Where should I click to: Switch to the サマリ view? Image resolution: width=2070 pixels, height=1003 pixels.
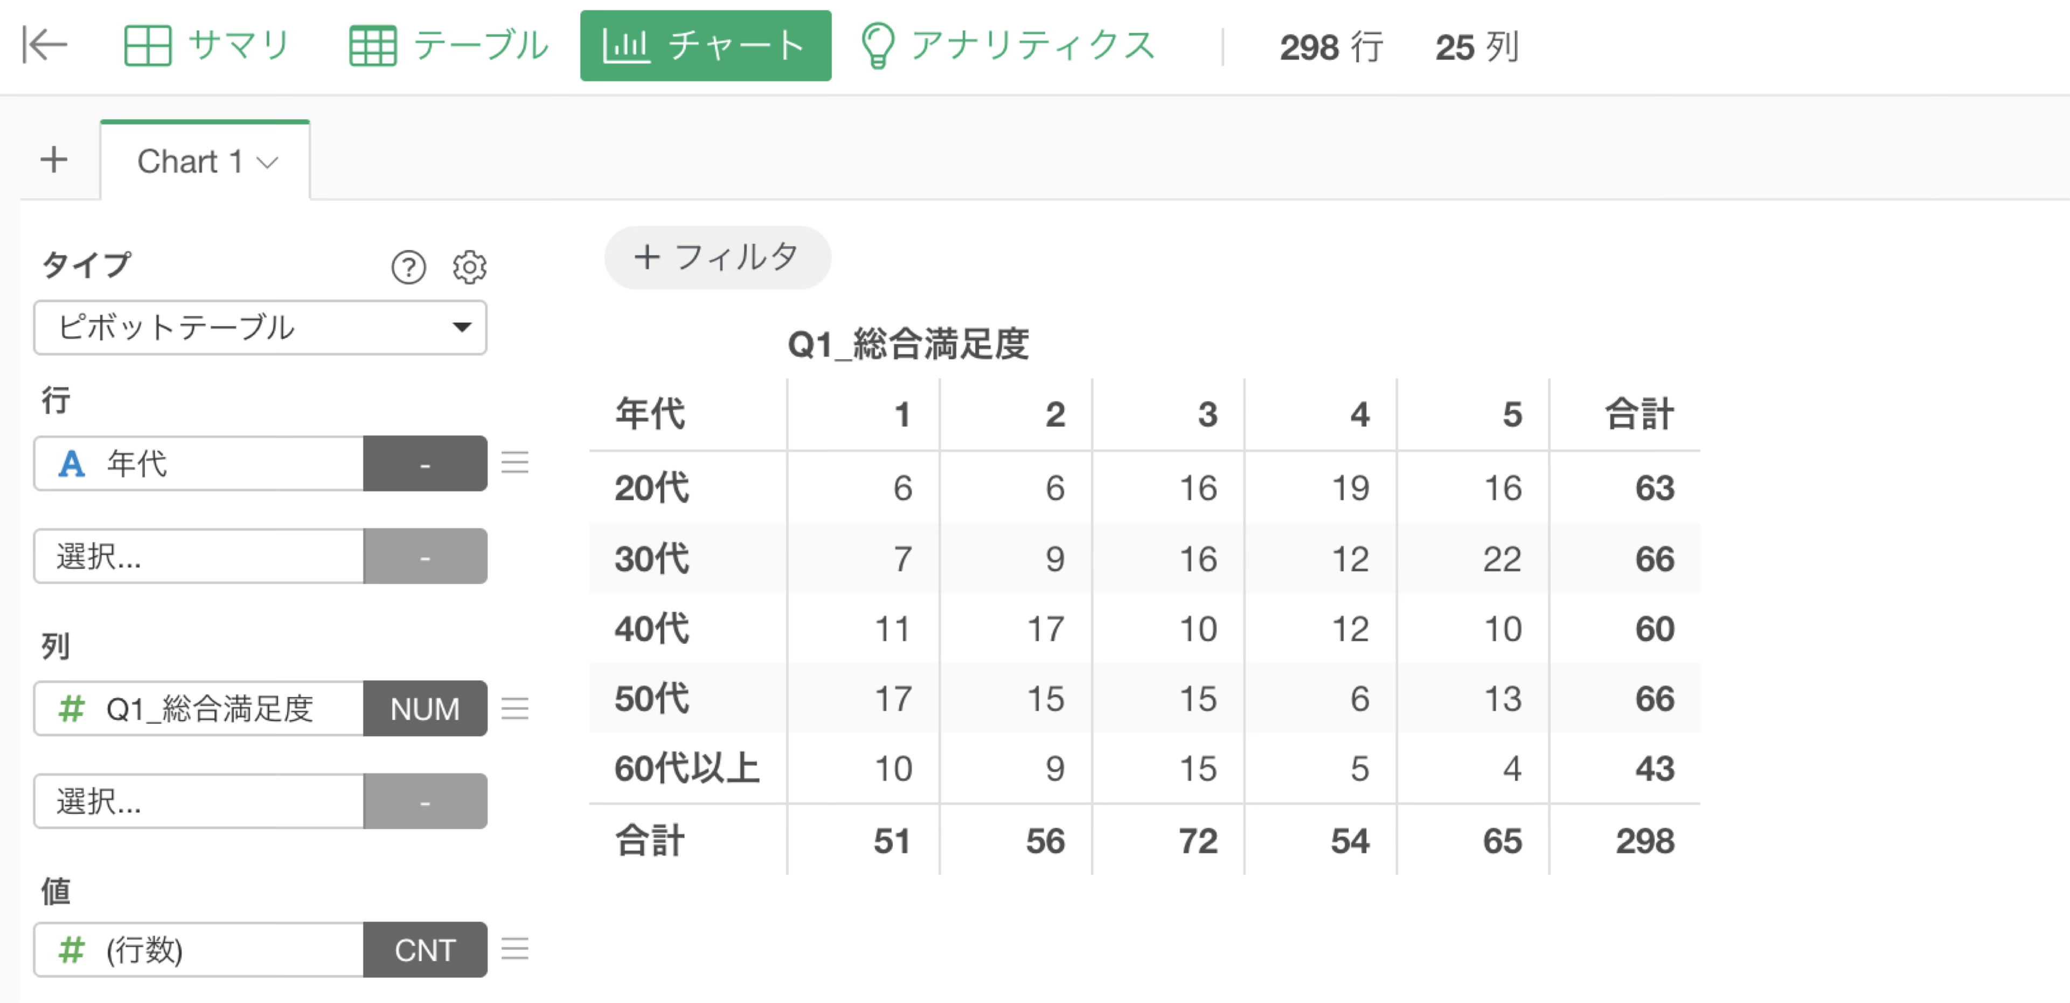(x=206, y=45)
